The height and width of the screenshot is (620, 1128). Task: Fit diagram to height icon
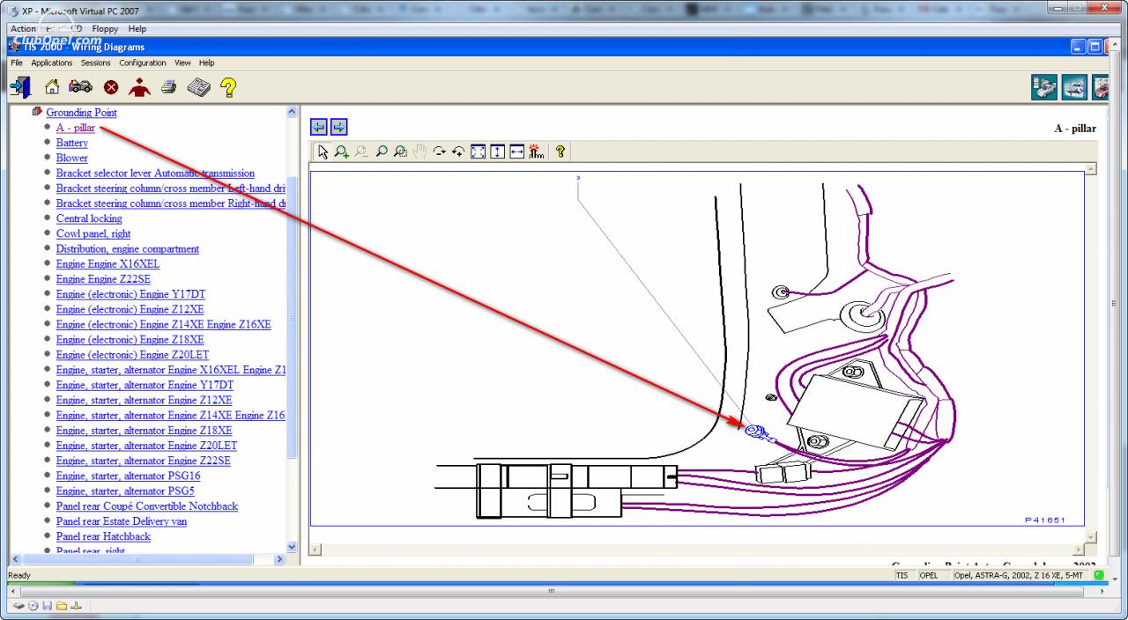[498, 151]
